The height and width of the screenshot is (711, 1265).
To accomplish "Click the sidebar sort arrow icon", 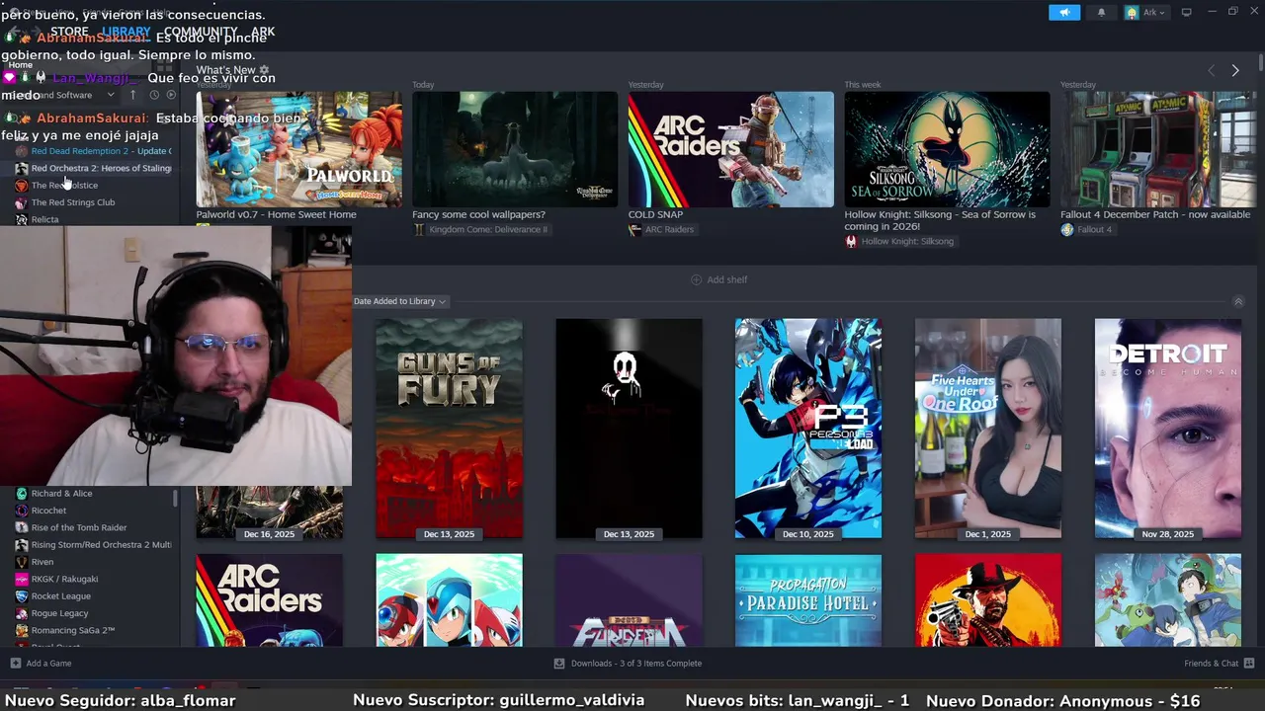I will (x=132, y=95).
